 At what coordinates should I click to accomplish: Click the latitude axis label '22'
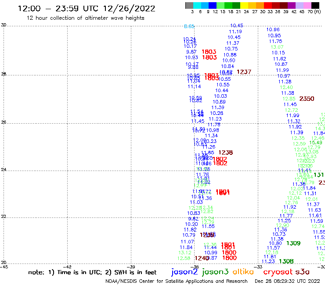[4, 217]
